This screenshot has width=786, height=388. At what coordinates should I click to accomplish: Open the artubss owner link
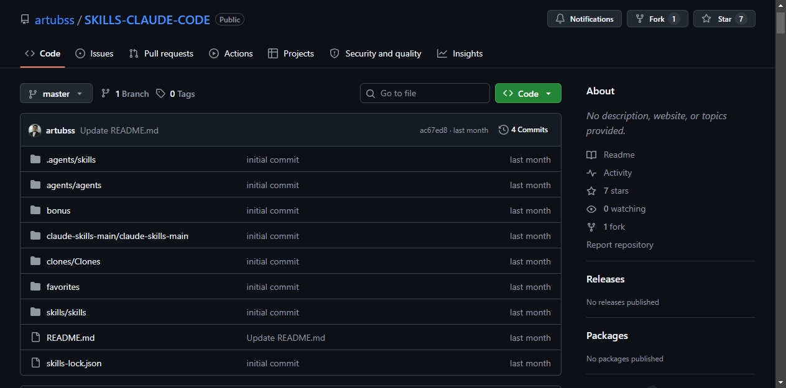point(55,20)
